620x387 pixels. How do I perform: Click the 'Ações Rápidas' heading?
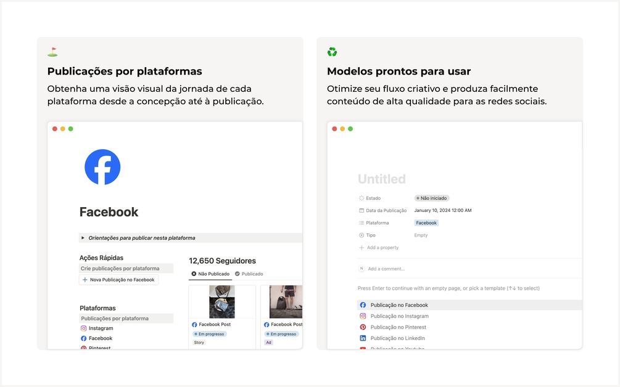pyautogui.click(x=101, y=258)
